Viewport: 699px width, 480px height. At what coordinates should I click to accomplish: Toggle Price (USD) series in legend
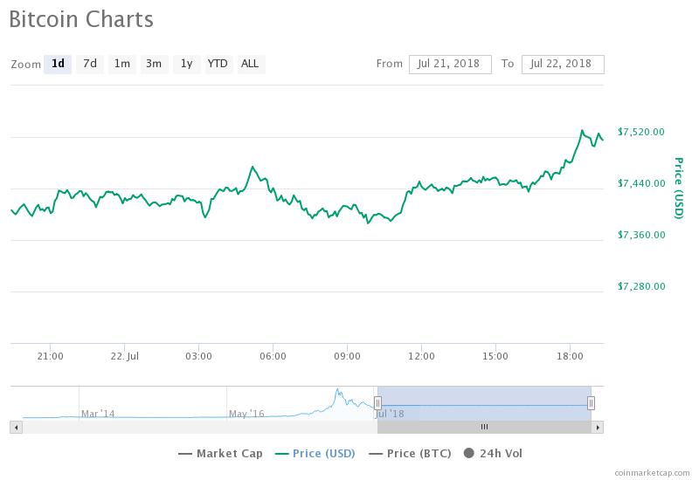pos(314,454)
